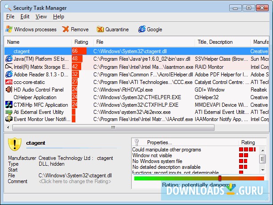Open the View menu

(41, 17)
